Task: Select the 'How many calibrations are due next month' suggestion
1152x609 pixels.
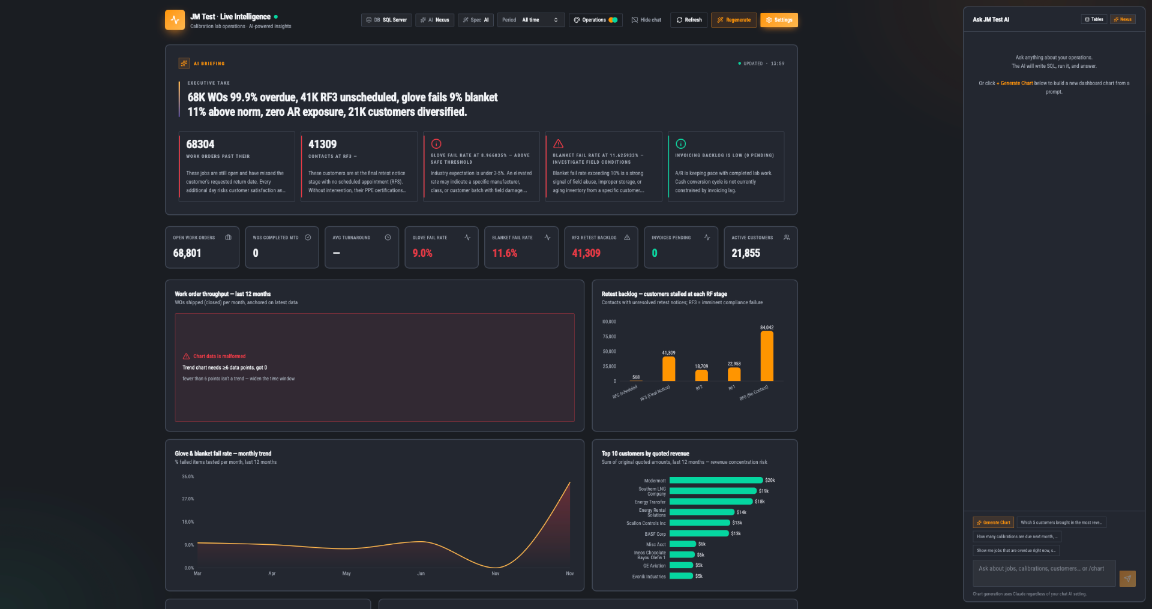Action: click(x=1017, y=536)
